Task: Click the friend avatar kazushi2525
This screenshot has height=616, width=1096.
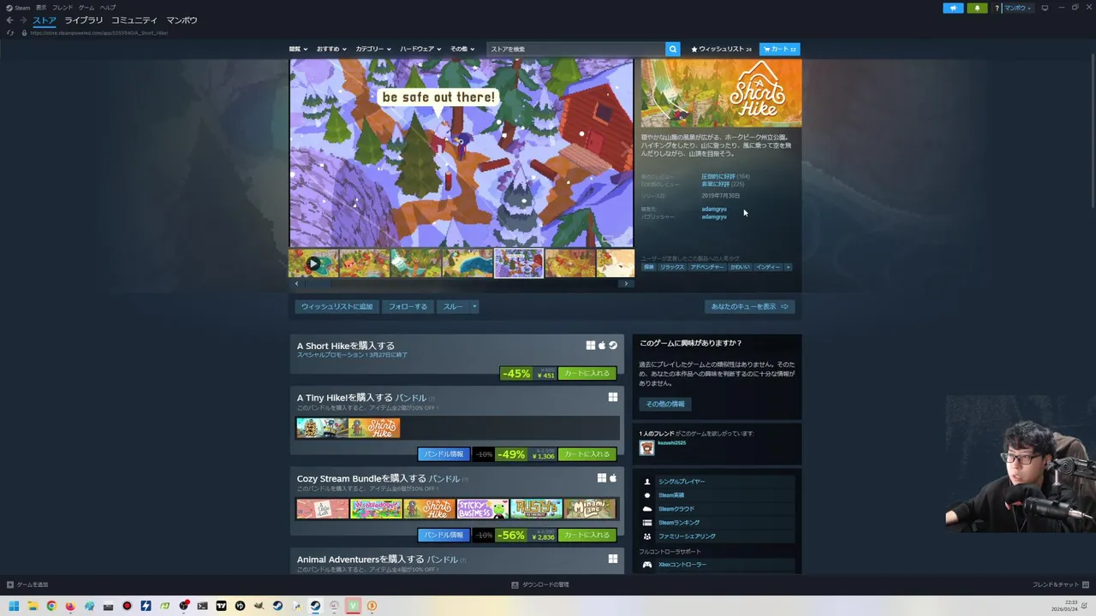Action: [x=646, y=447]
